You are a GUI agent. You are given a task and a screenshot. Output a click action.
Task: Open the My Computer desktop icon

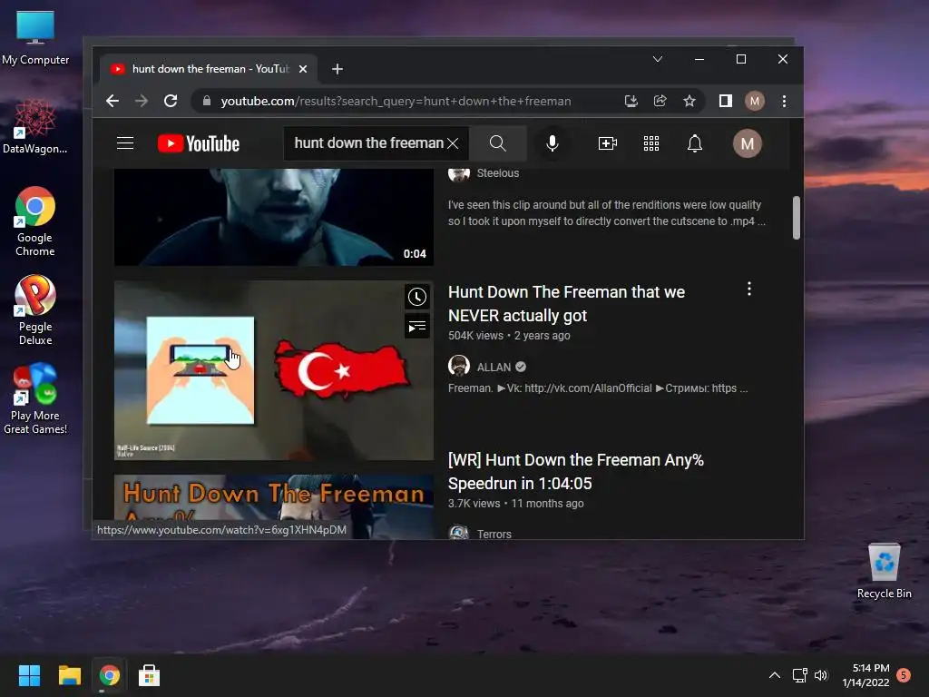35,38
